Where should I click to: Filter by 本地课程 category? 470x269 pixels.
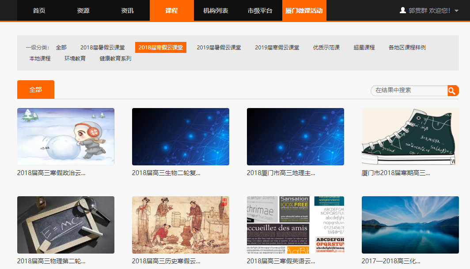[x=40, y=58]
